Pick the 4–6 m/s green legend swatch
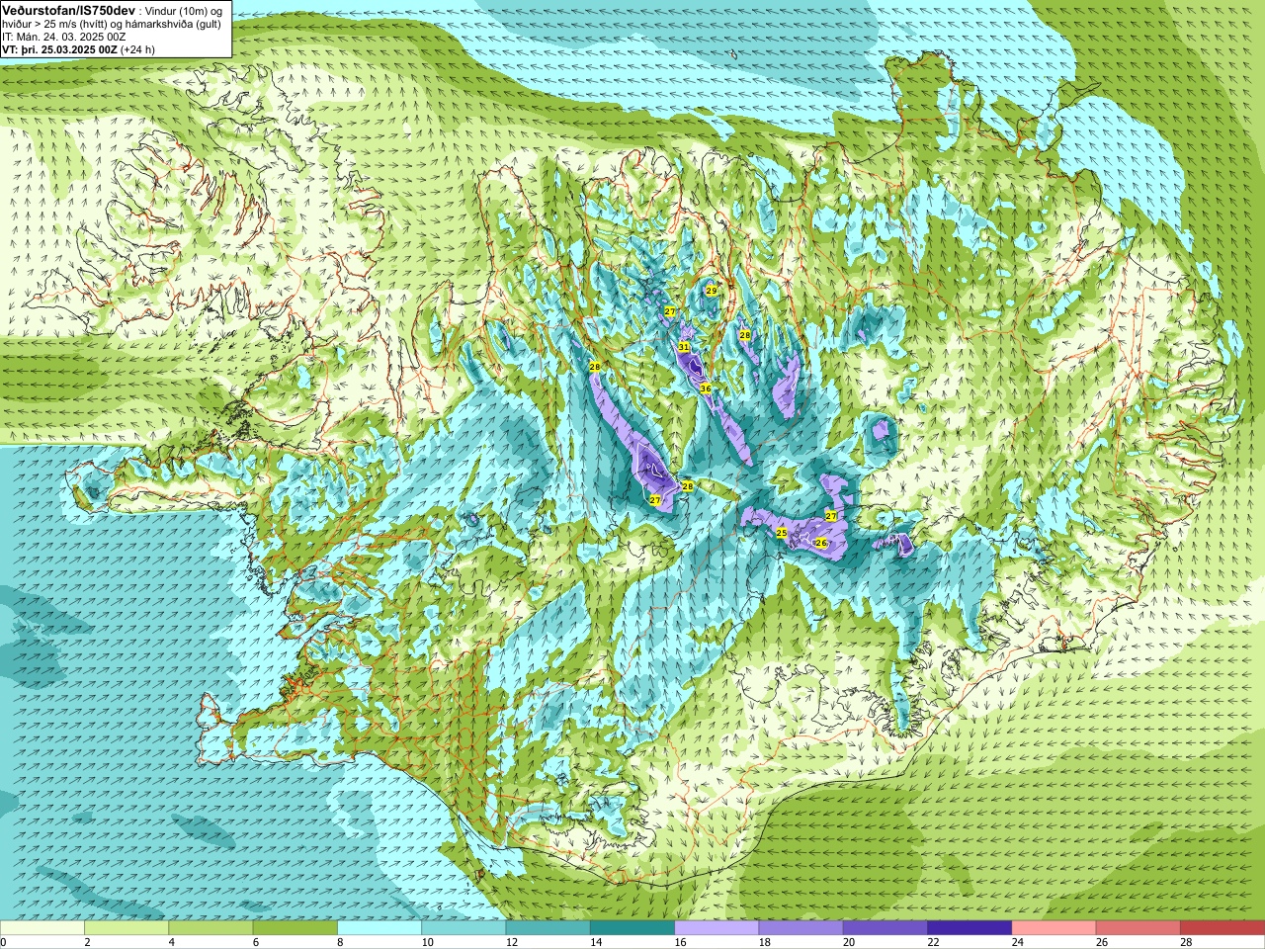Viewport: 1265px width, 949px height. 211,928
